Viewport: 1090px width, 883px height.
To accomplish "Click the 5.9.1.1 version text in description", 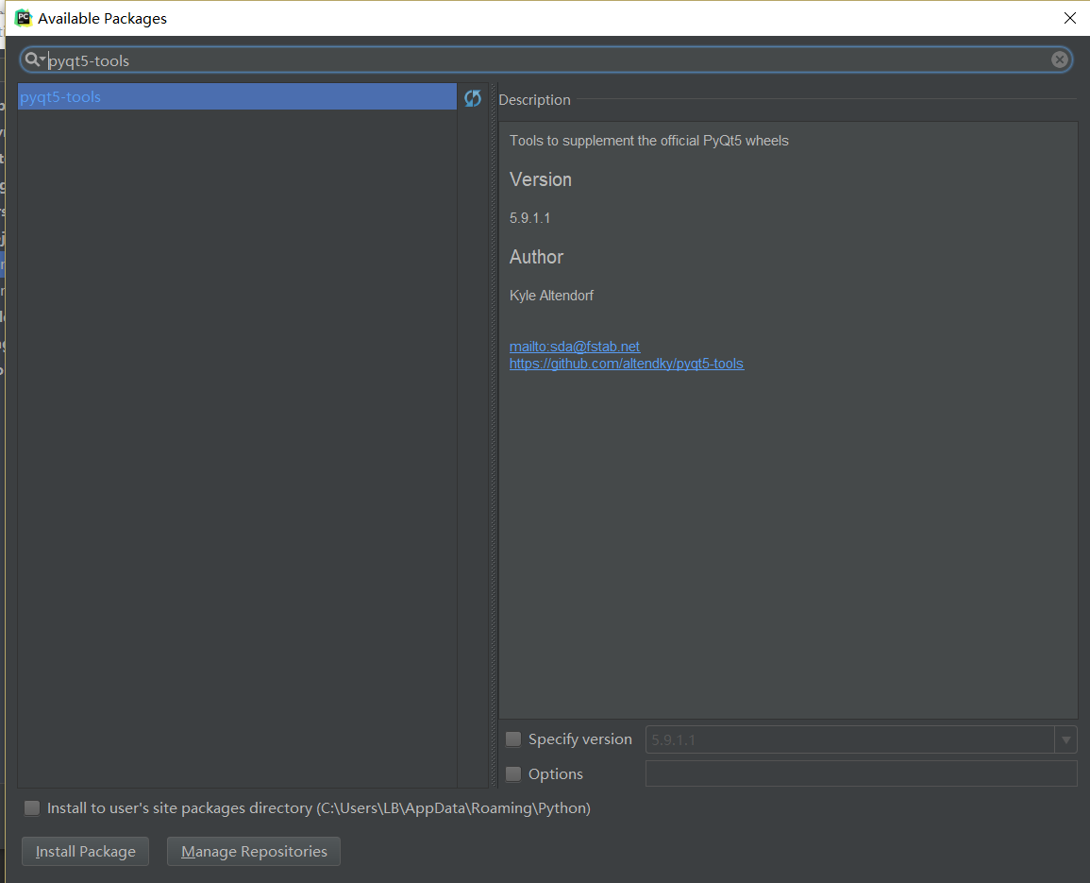I will coord(529,218).
